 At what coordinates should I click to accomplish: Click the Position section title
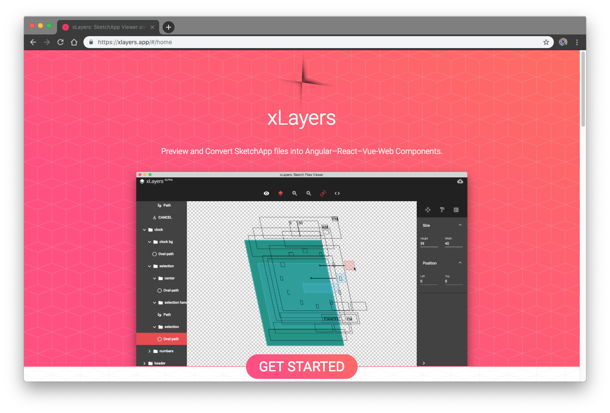click(x=430, y=263)
